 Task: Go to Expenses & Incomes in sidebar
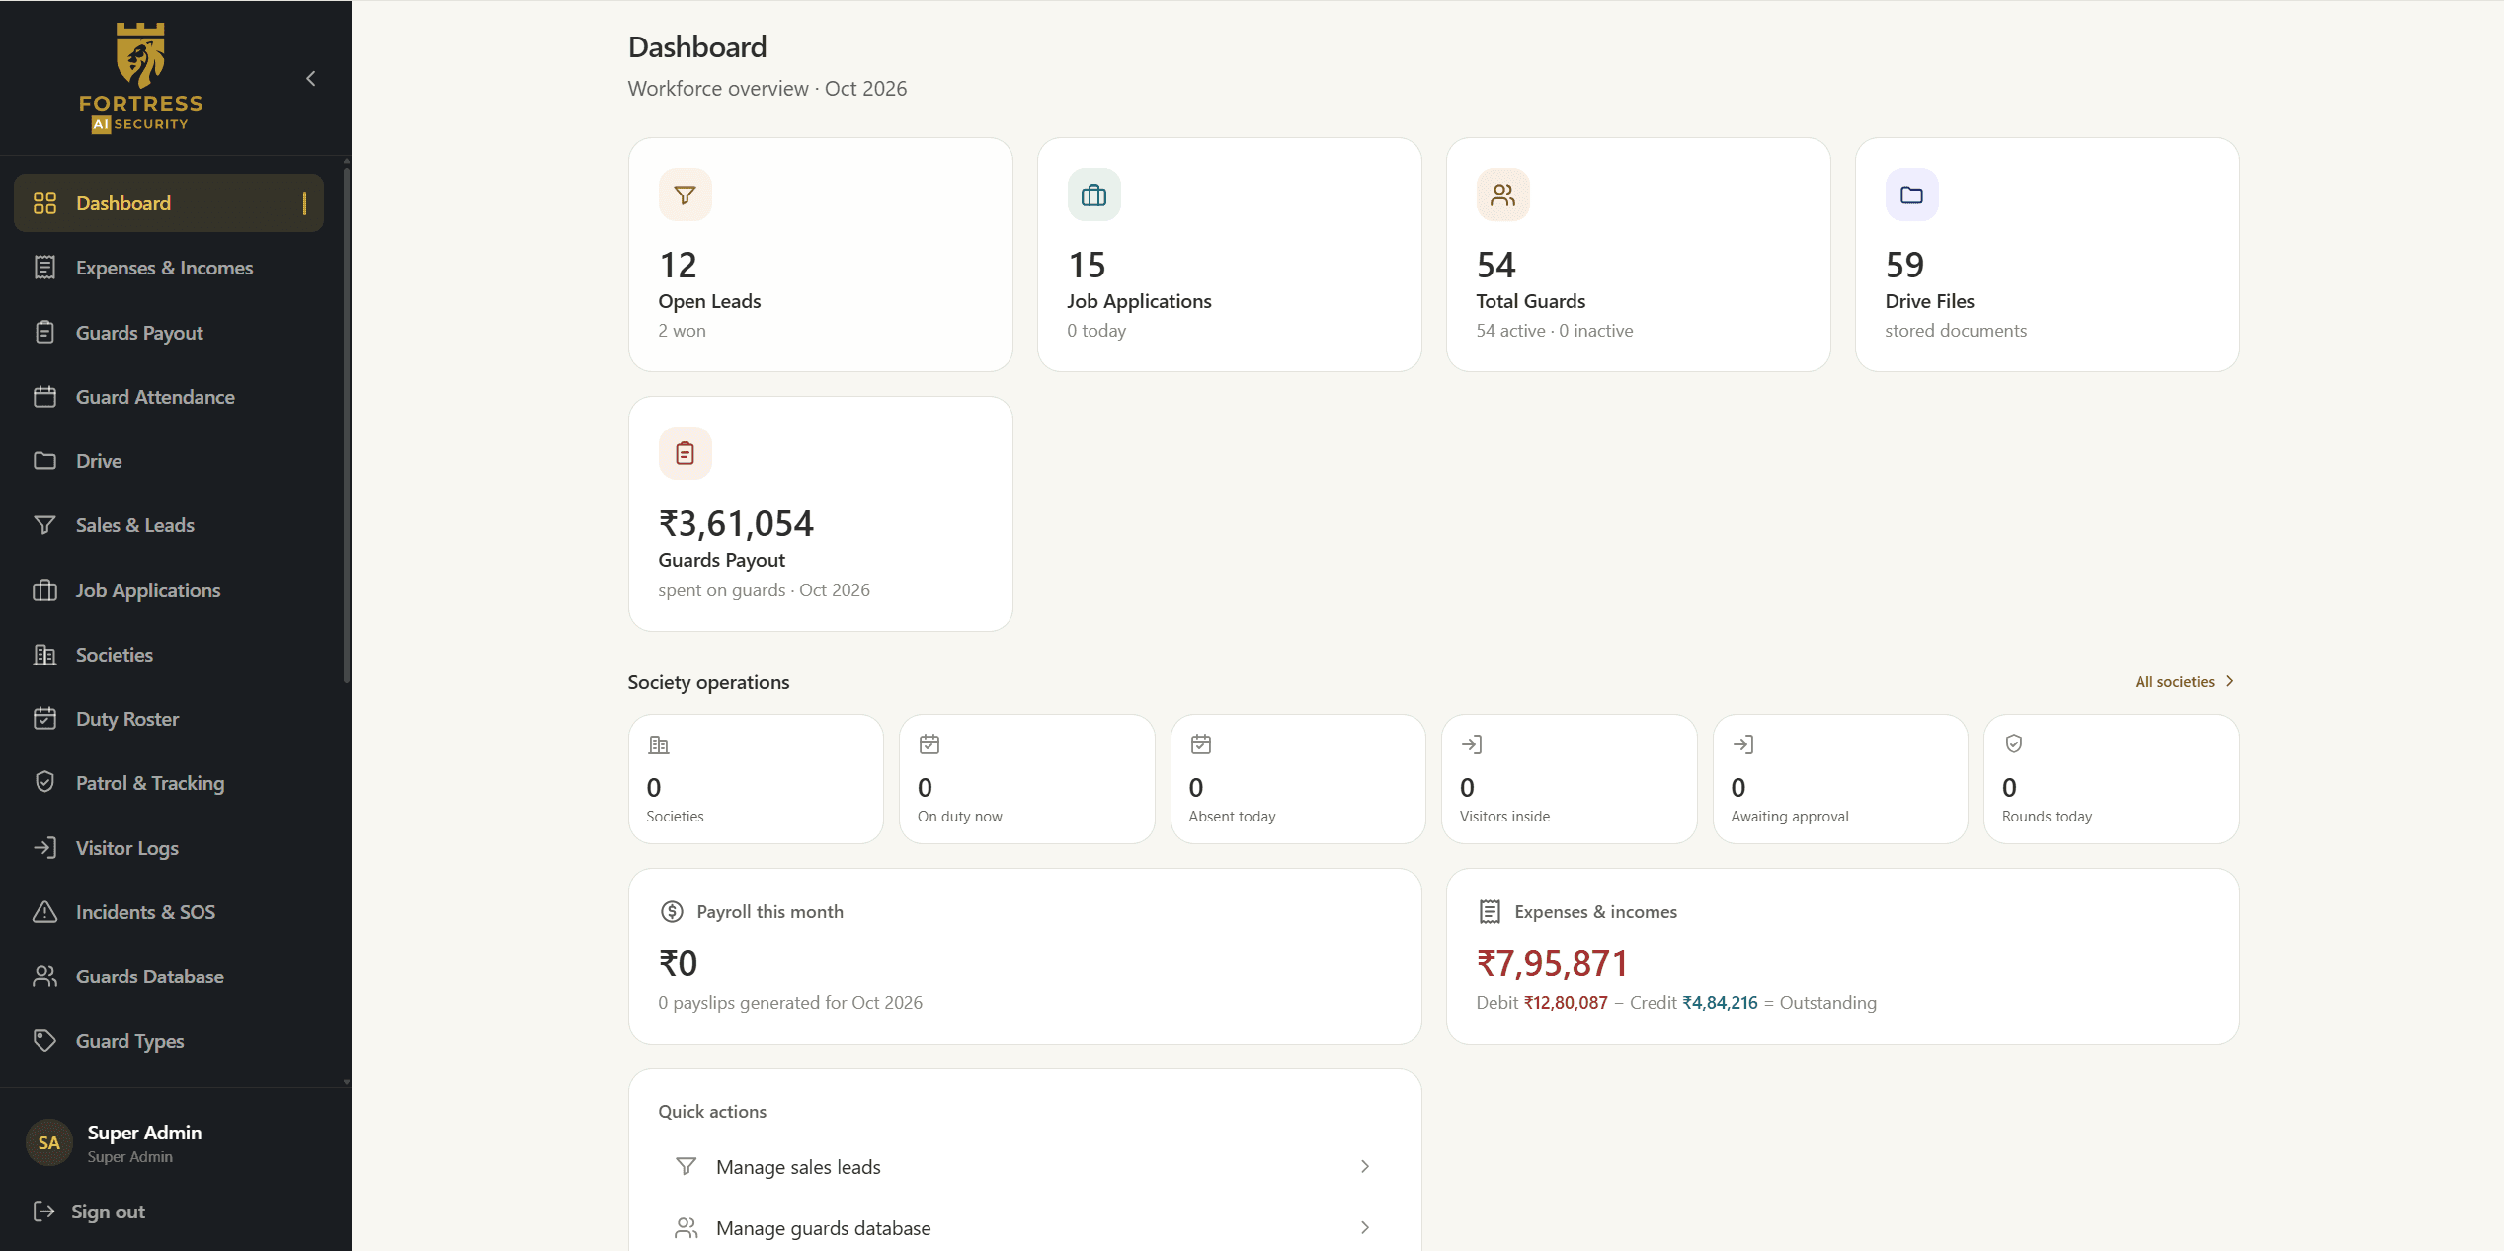[x=169, y=268]
